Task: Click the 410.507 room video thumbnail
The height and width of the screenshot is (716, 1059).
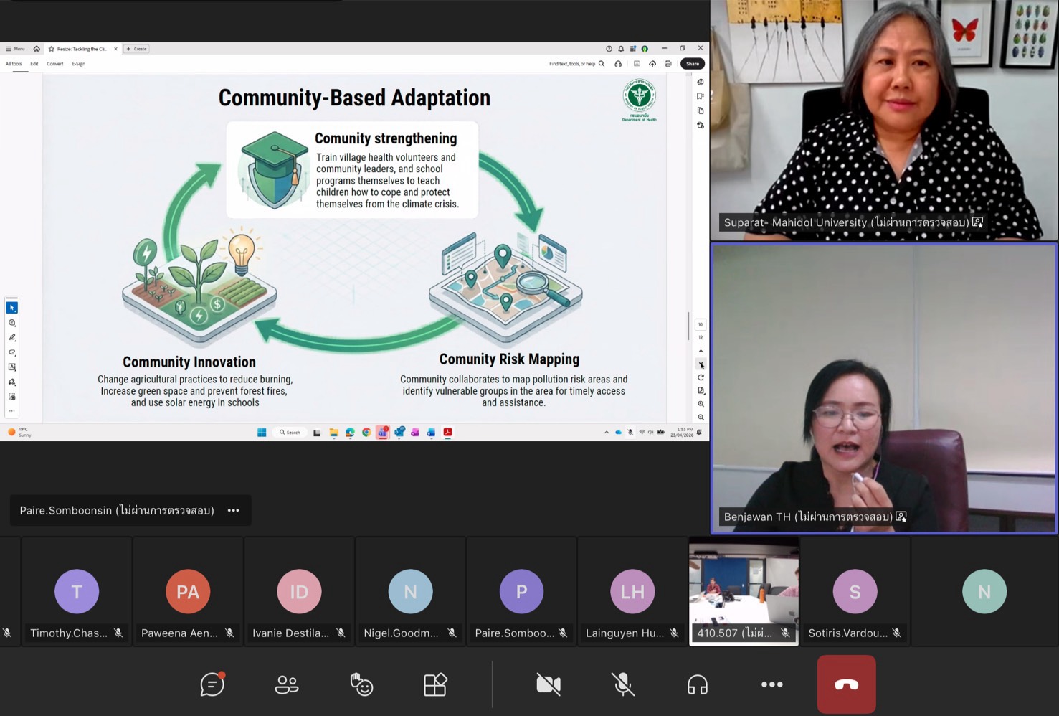Action: coord(744,584)
